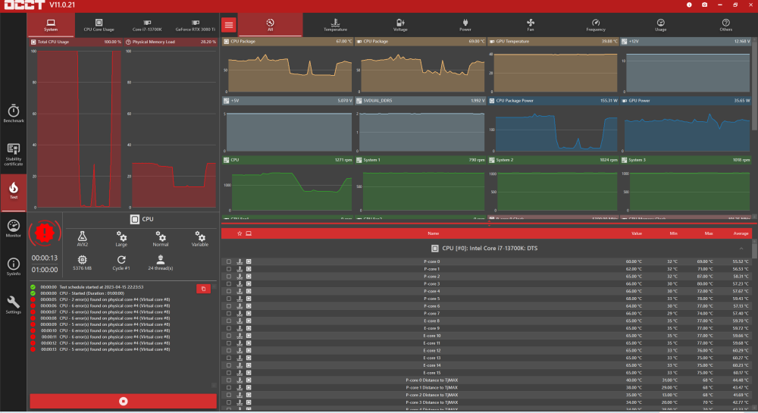This screenshot has height=413, width=758.
Task: Click the display icon for P-core 5 row
Action: (249, 299)
